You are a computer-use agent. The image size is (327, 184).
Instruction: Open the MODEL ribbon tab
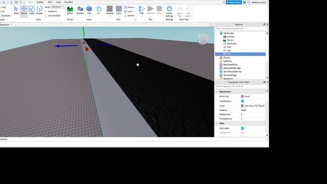tap(40, 2)
